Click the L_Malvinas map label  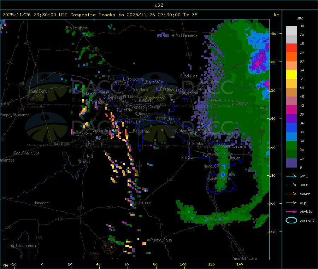(139, 131)
